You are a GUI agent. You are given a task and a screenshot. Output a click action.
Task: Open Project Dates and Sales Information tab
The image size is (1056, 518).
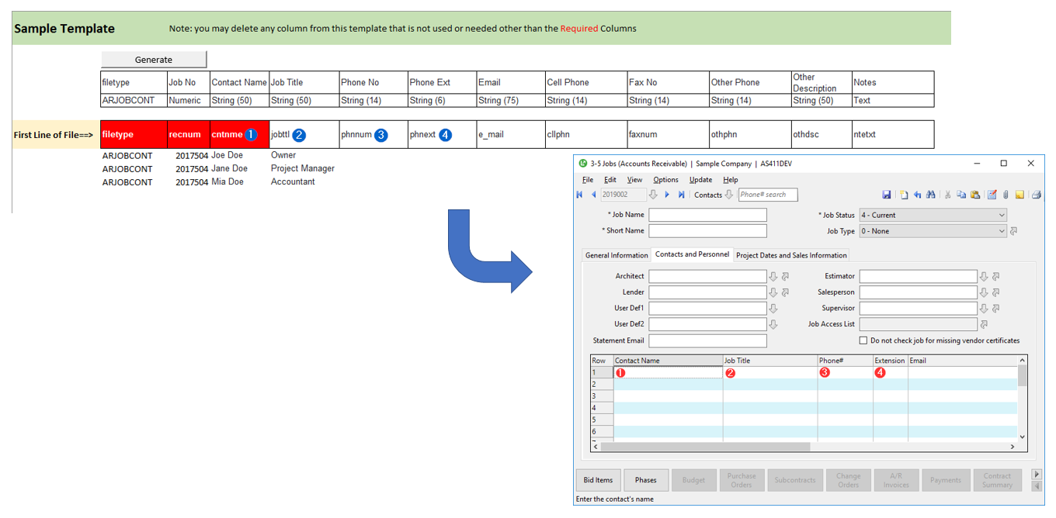[791, 255]
